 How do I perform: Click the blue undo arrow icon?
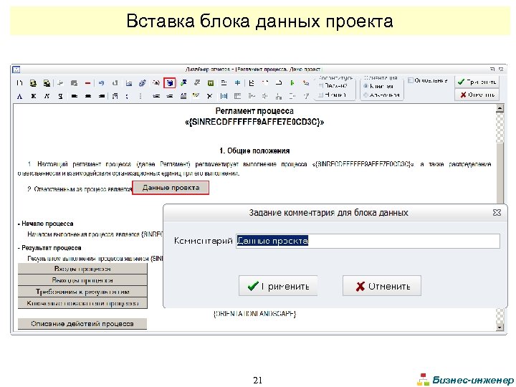click(x=101, y=83)
